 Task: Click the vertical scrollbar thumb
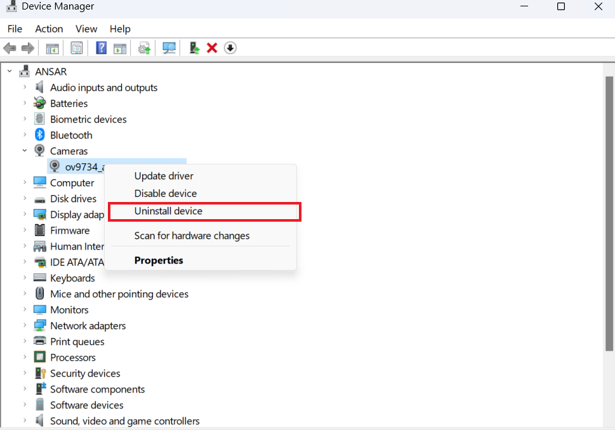coord(609,213)
